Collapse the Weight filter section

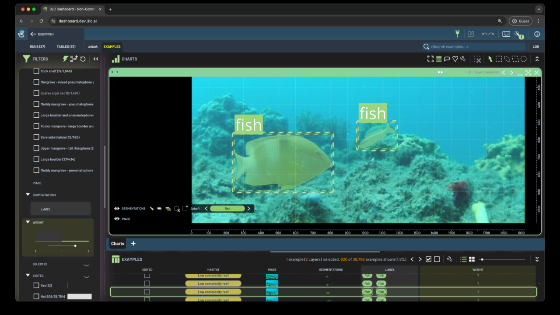point(28,223)
